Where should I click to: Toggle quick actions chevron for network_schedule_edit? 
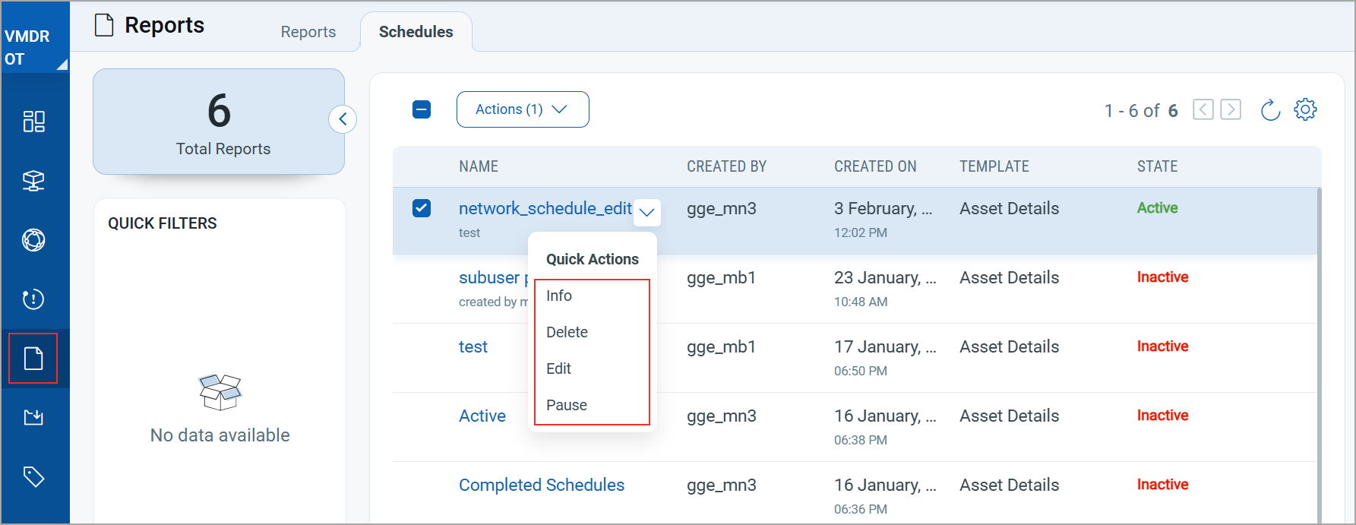point(647,213)
